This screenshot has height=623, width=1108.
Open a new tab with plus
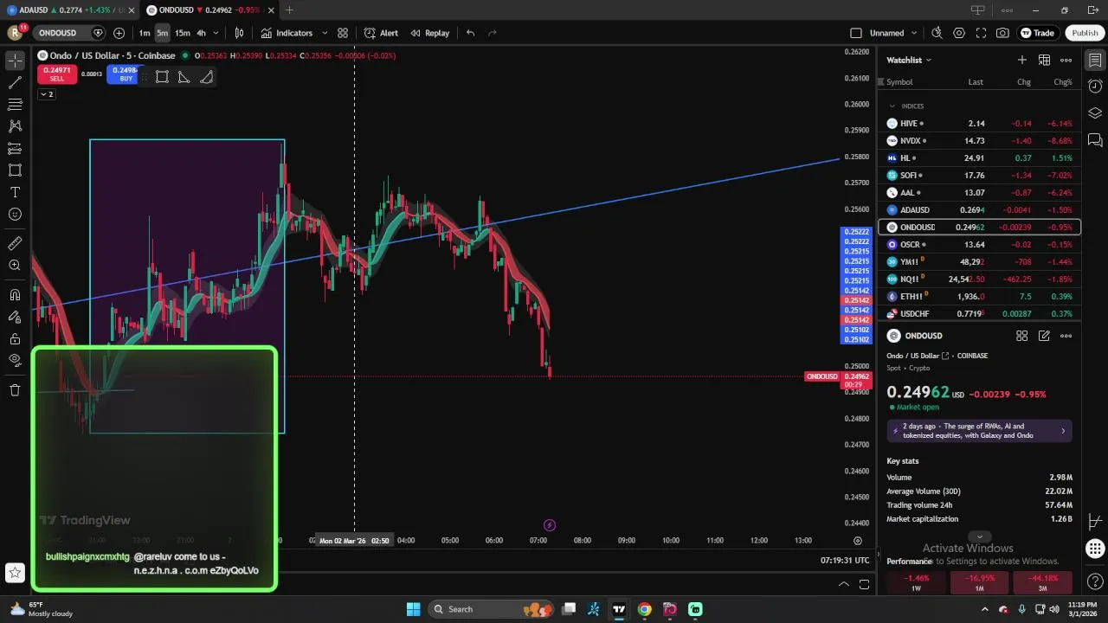coord(289,10)
